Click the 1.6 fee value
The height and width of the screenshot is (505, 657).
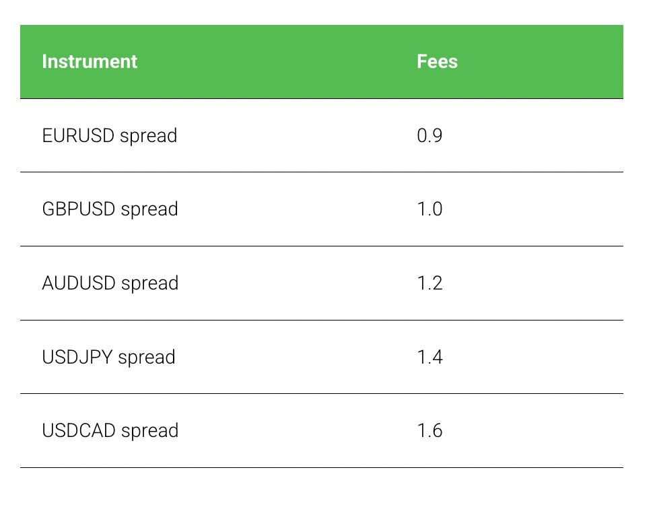click(x=429, y=431)
